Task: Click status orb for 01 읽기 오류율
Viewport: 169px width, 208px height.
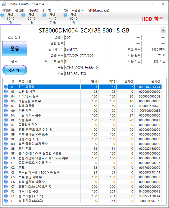Action: tap(6, 87)
